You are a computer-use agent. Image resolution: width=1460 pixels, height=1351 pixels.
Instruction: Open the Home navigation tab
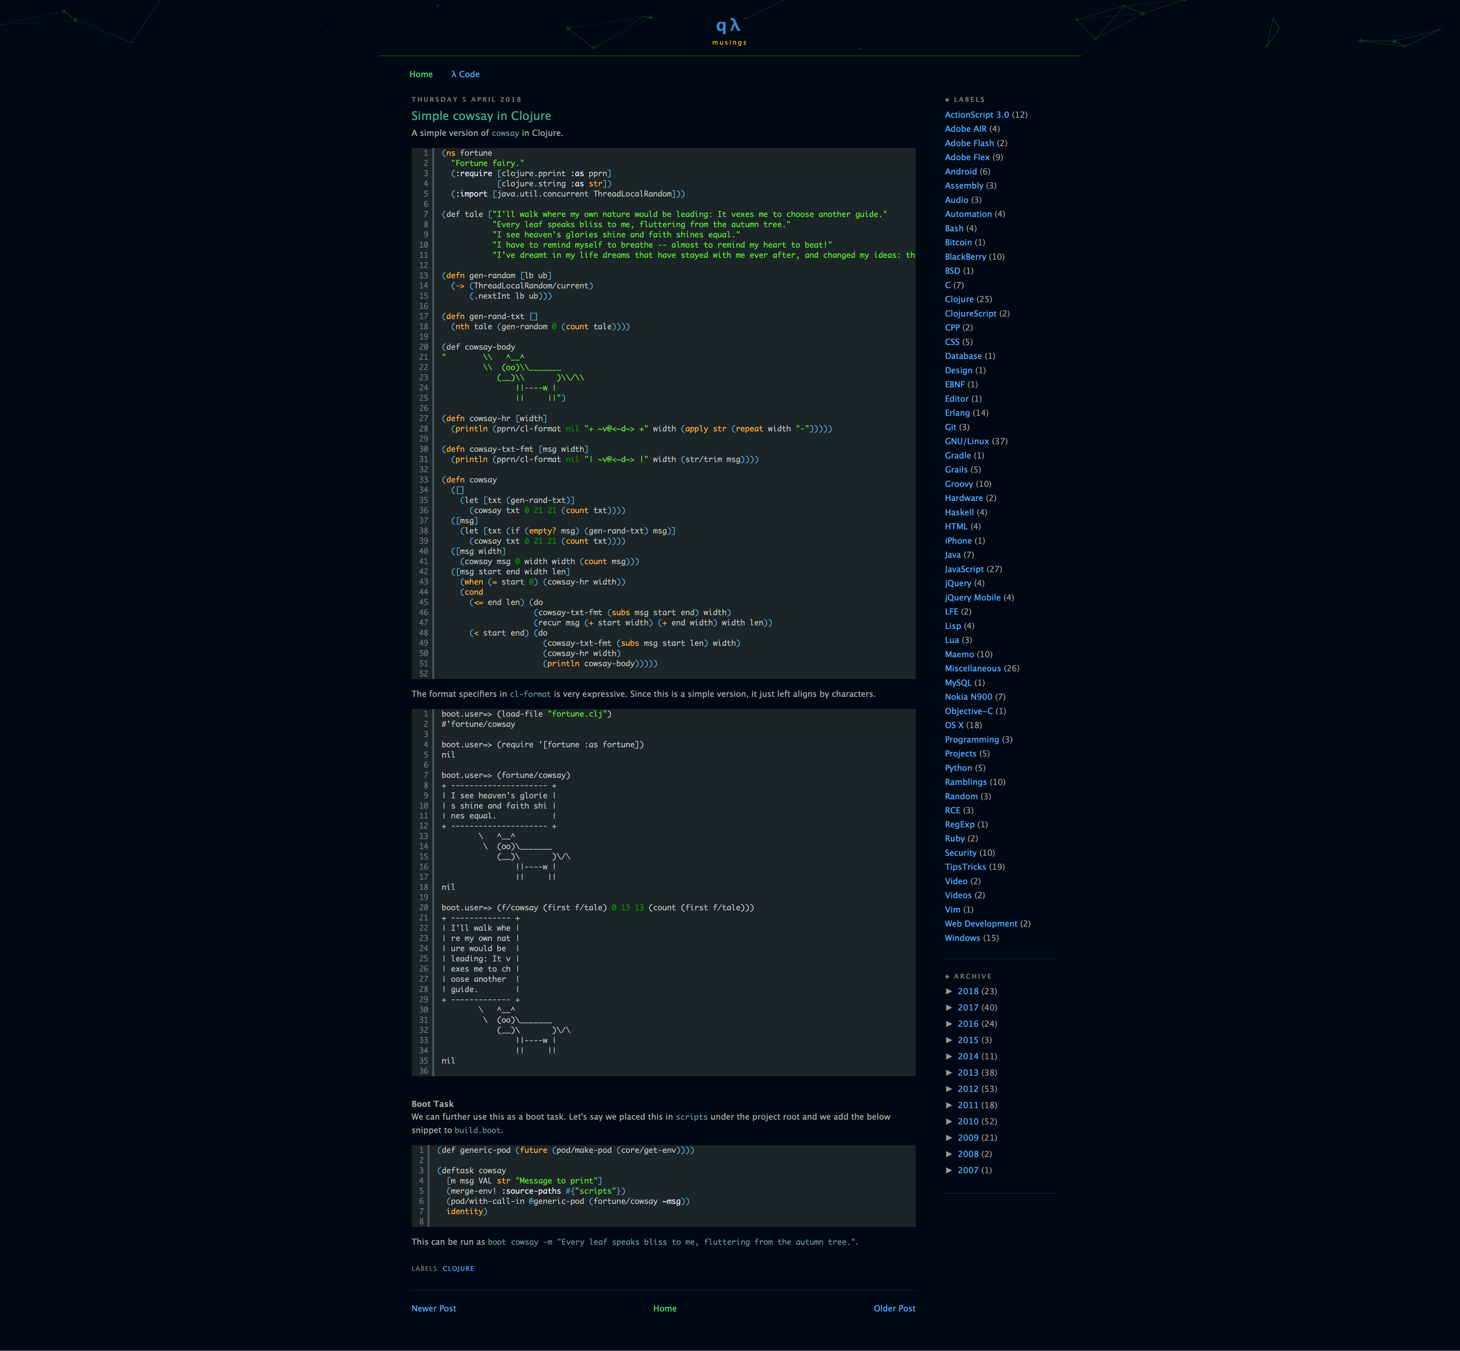click(421, 75)
